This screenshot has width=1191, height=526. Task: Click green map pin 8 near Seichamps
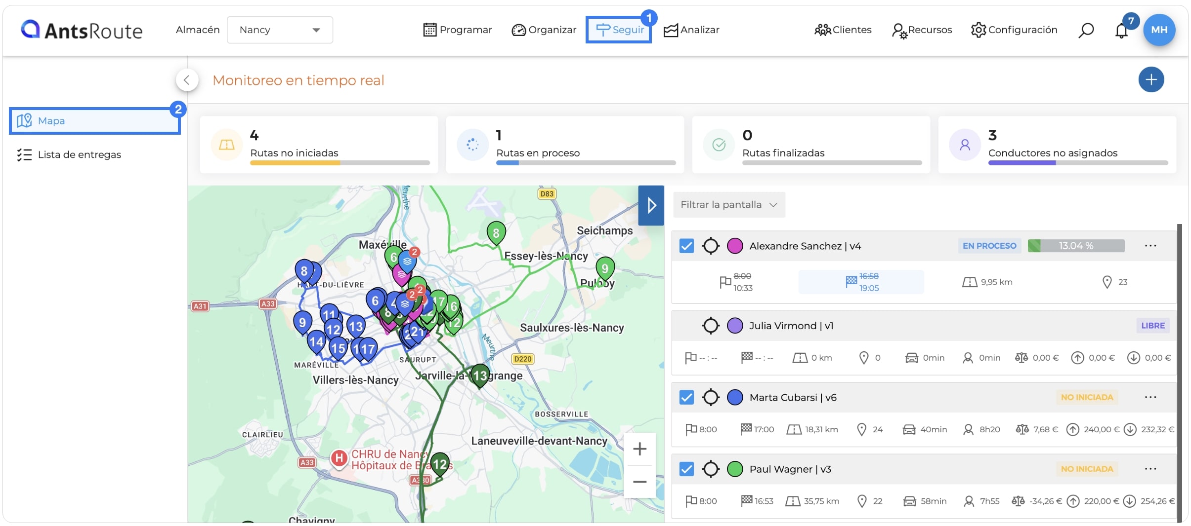click(x=496, y=233)
